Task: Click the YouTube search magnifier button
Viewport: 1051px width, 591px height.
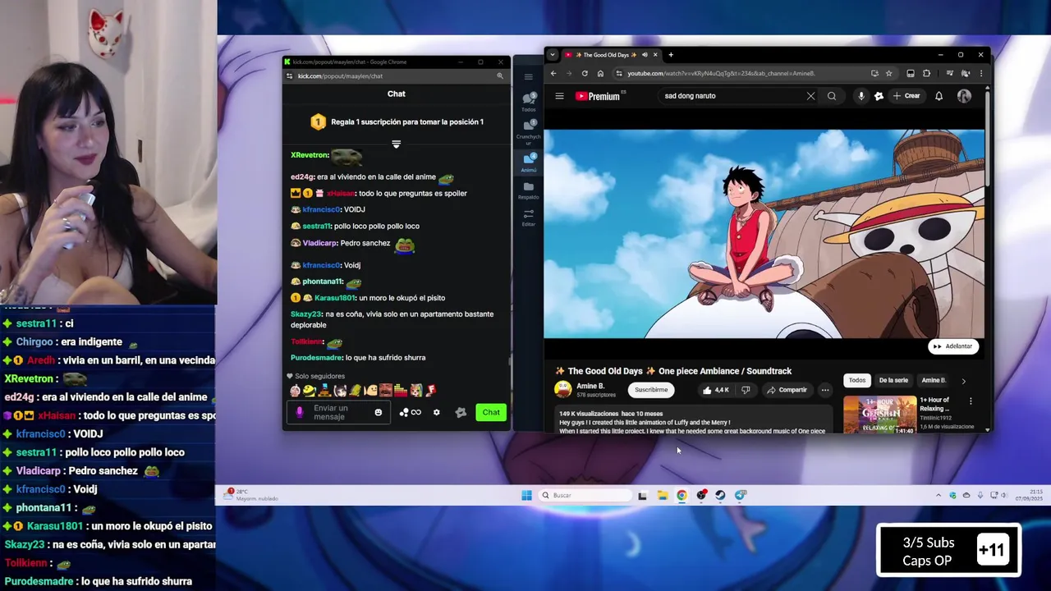Action: [832, 96]
